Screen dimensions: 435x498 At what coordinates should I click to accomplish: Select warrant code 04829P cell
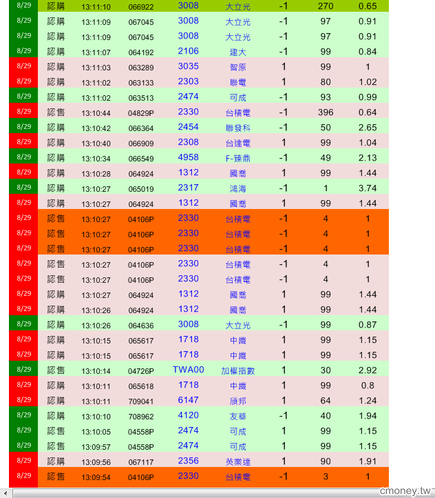point(141,112)
